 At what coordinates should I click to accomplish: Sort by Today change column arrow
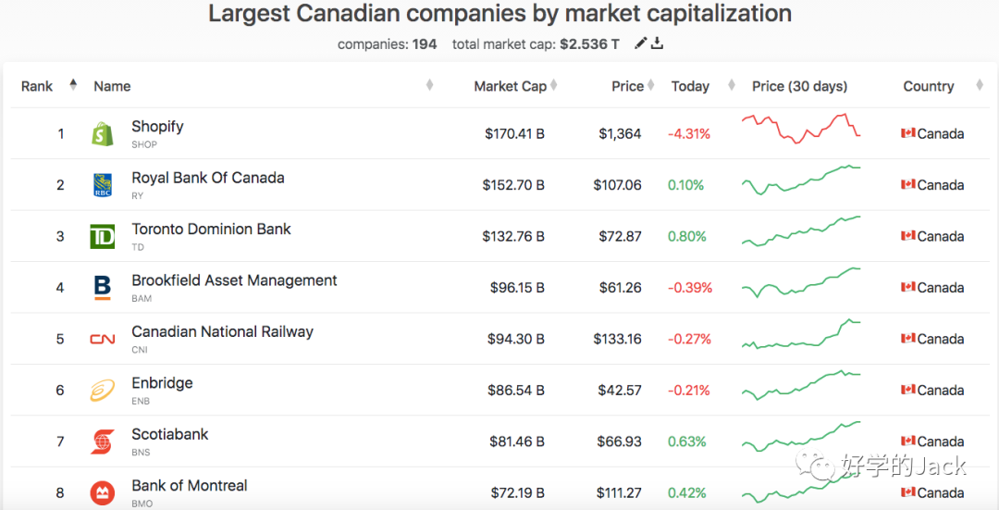point(731,86)
